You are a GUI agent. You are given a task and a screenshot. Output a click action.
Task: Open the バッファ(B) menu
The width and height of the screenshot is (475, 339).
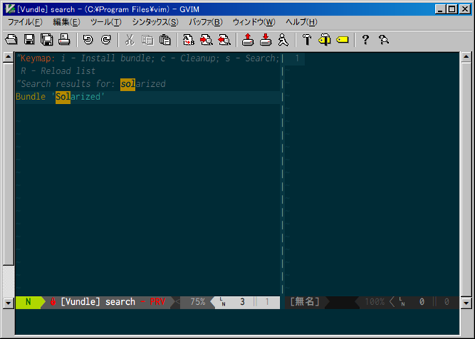[205, 22]
